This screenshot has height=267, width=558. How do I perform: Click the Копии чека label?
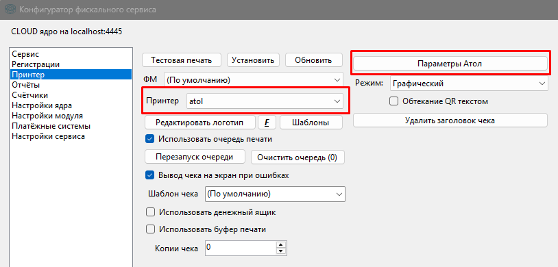coord(176,249)
